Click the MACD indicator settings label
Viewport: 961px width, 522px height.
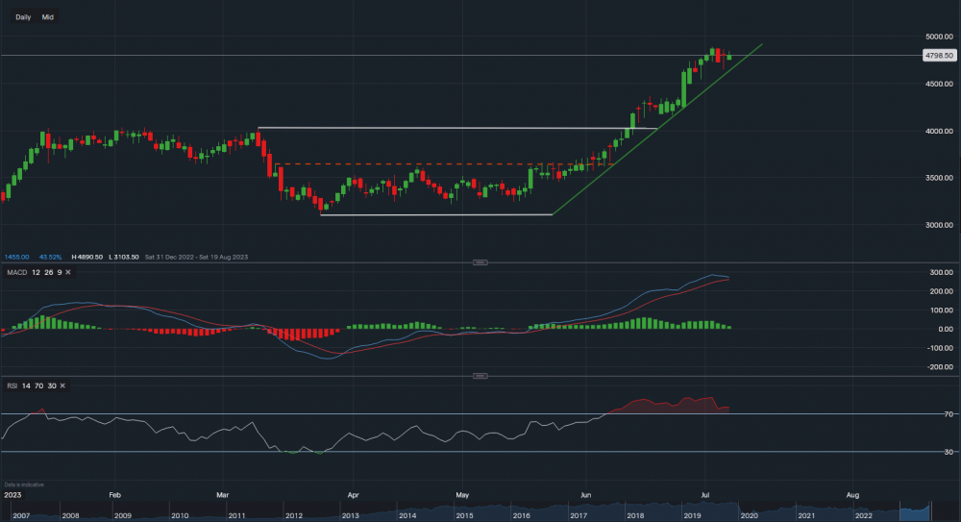click(x=15, y=273)
